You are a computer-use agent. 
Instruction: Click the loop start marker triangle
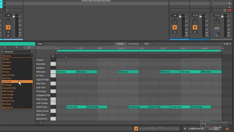57,51
